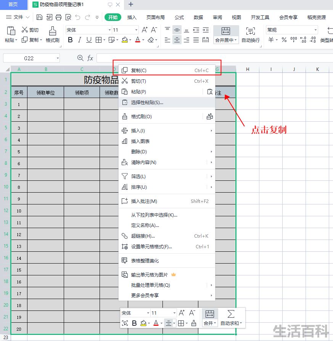The image size is (333, 341).
Task: Click 插入批注(M) menu entry
Action: tap(167, 201)
